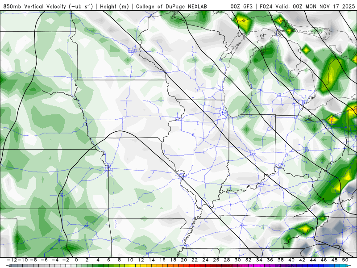Click the colorbar label 22

click(x=195, y=260)
